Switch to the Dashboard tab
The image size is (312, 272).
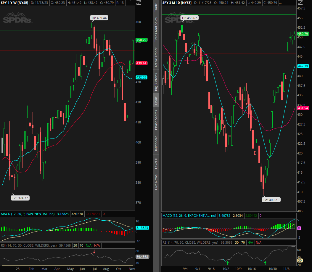pos(156,144)
